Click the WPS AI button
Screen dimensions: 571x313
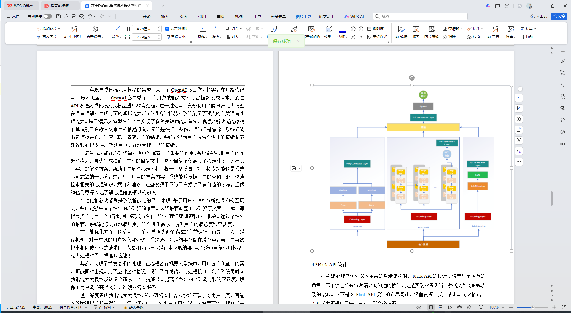coord(354,17)
